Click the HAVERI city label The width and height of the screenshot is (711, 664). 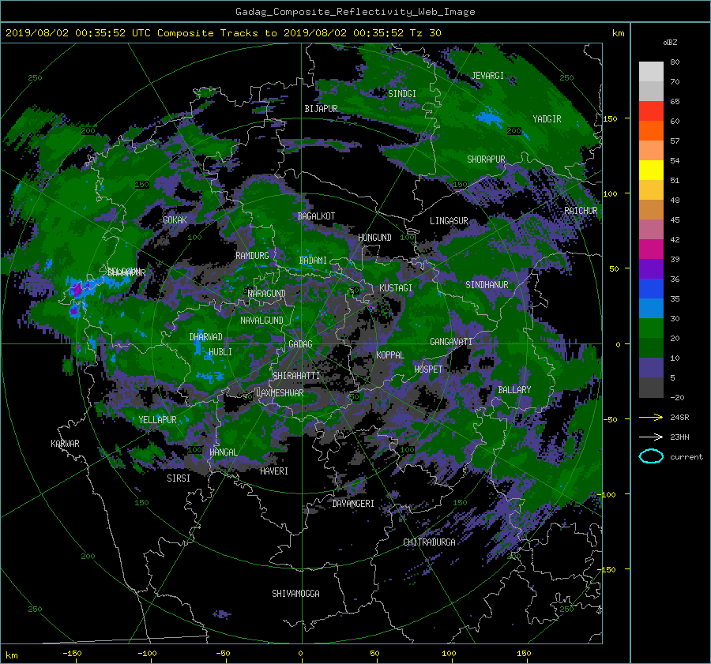274,471
